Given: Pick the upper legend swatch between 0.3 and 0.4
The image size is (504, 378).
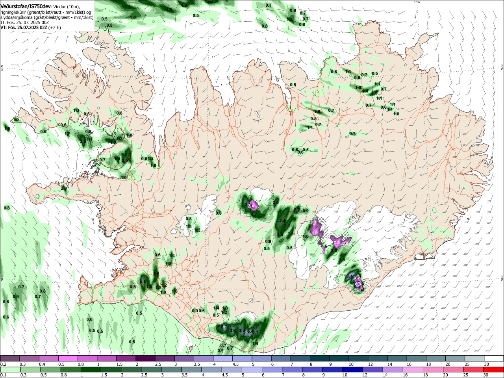Looking at the screenshot, I should (x=29, y=358).
